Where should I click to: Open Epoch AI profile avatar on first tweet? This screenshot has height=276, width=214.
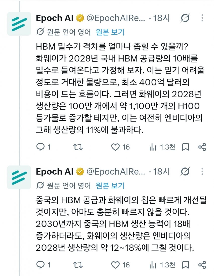click(19, 24)
